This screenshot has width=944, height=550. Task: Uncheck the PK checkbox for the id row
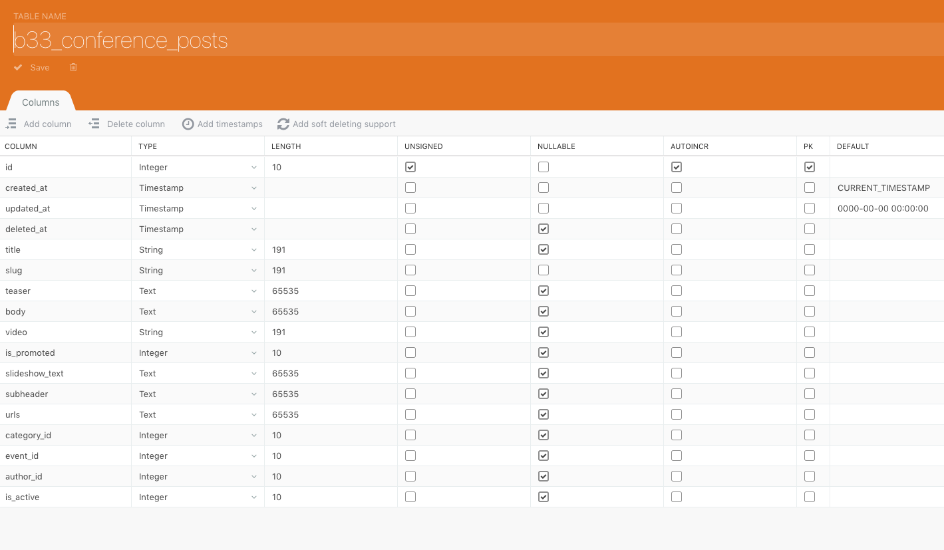point(810,167)
